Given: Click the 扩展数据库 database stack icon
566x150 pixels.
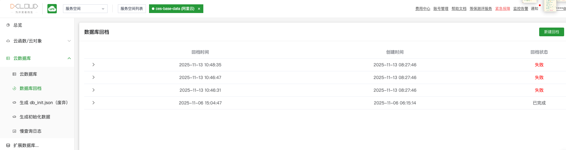Looking at the screenshot, I should click(x=8, y=145).
